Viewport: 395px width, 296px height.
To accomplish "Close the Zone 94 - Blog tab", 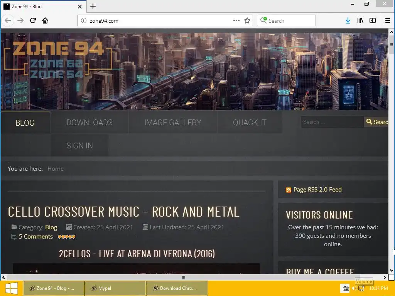I will pyautogui.click(x=80, y=7).
